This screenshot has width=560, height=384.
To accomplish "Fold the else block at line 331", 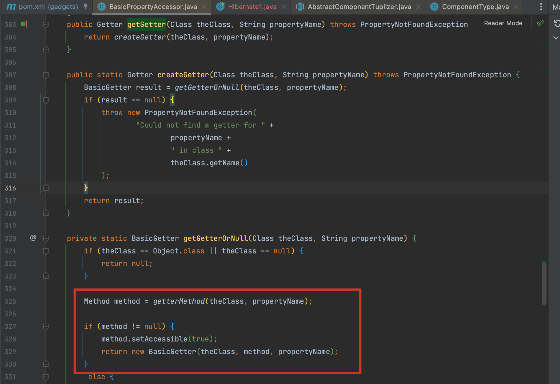I will (46, 377).
